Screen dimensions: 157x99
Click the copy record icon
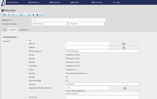point(9,15)
